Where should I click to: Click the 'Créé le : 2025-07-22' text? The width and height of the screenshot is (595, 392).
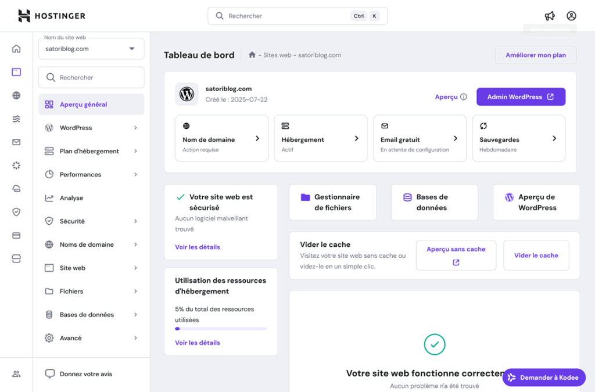click(236, 99)
